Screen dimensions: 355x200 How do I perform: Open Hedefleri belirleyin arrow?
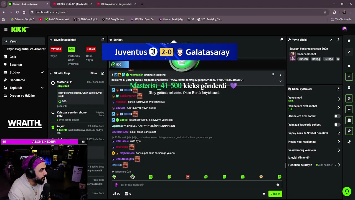pos(339,165)
